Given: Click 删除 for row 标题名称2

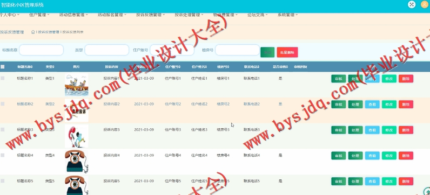Looking at the screenshot, I should [406, 104].
